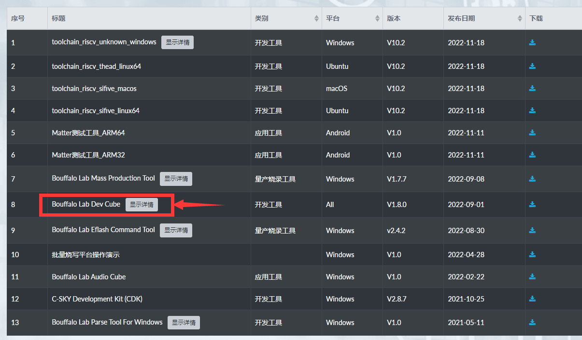The height and width of the screenshot is (340, 582).
Task: Download Bouffalo Lab Parse Tool For Windows
Action: [x=532, y=322]
